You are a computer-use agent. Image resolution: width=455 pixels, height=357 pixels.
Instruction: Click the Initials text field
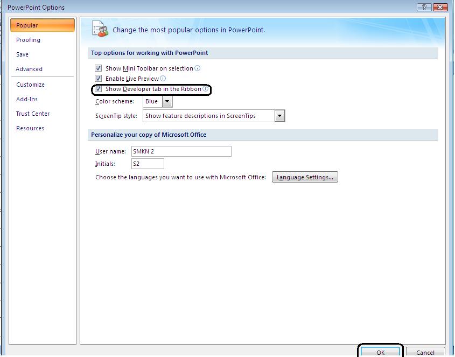point(148,164)
